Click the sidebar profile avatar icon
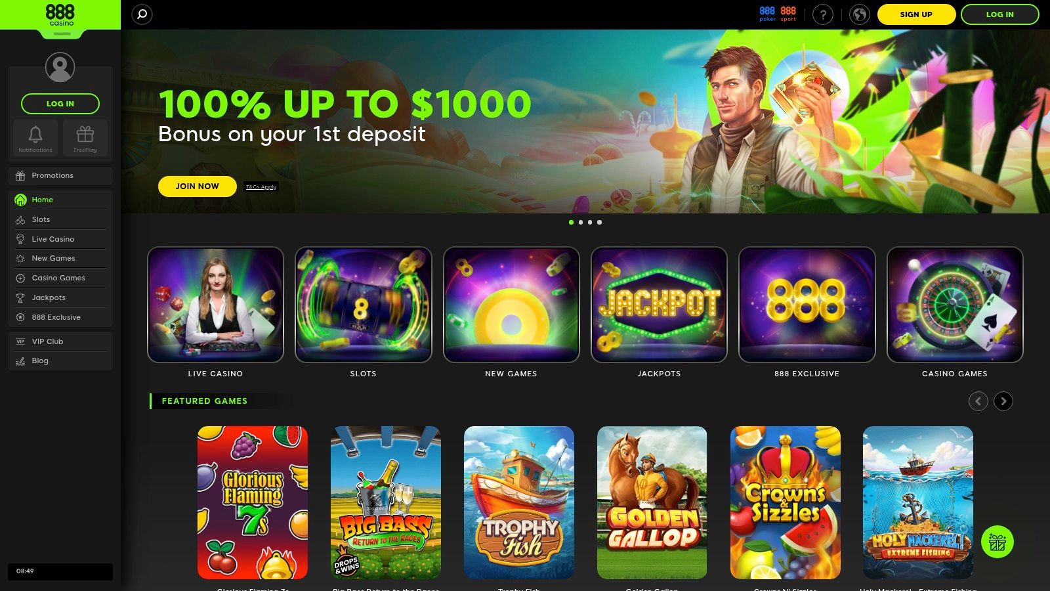 pos(60,67)
